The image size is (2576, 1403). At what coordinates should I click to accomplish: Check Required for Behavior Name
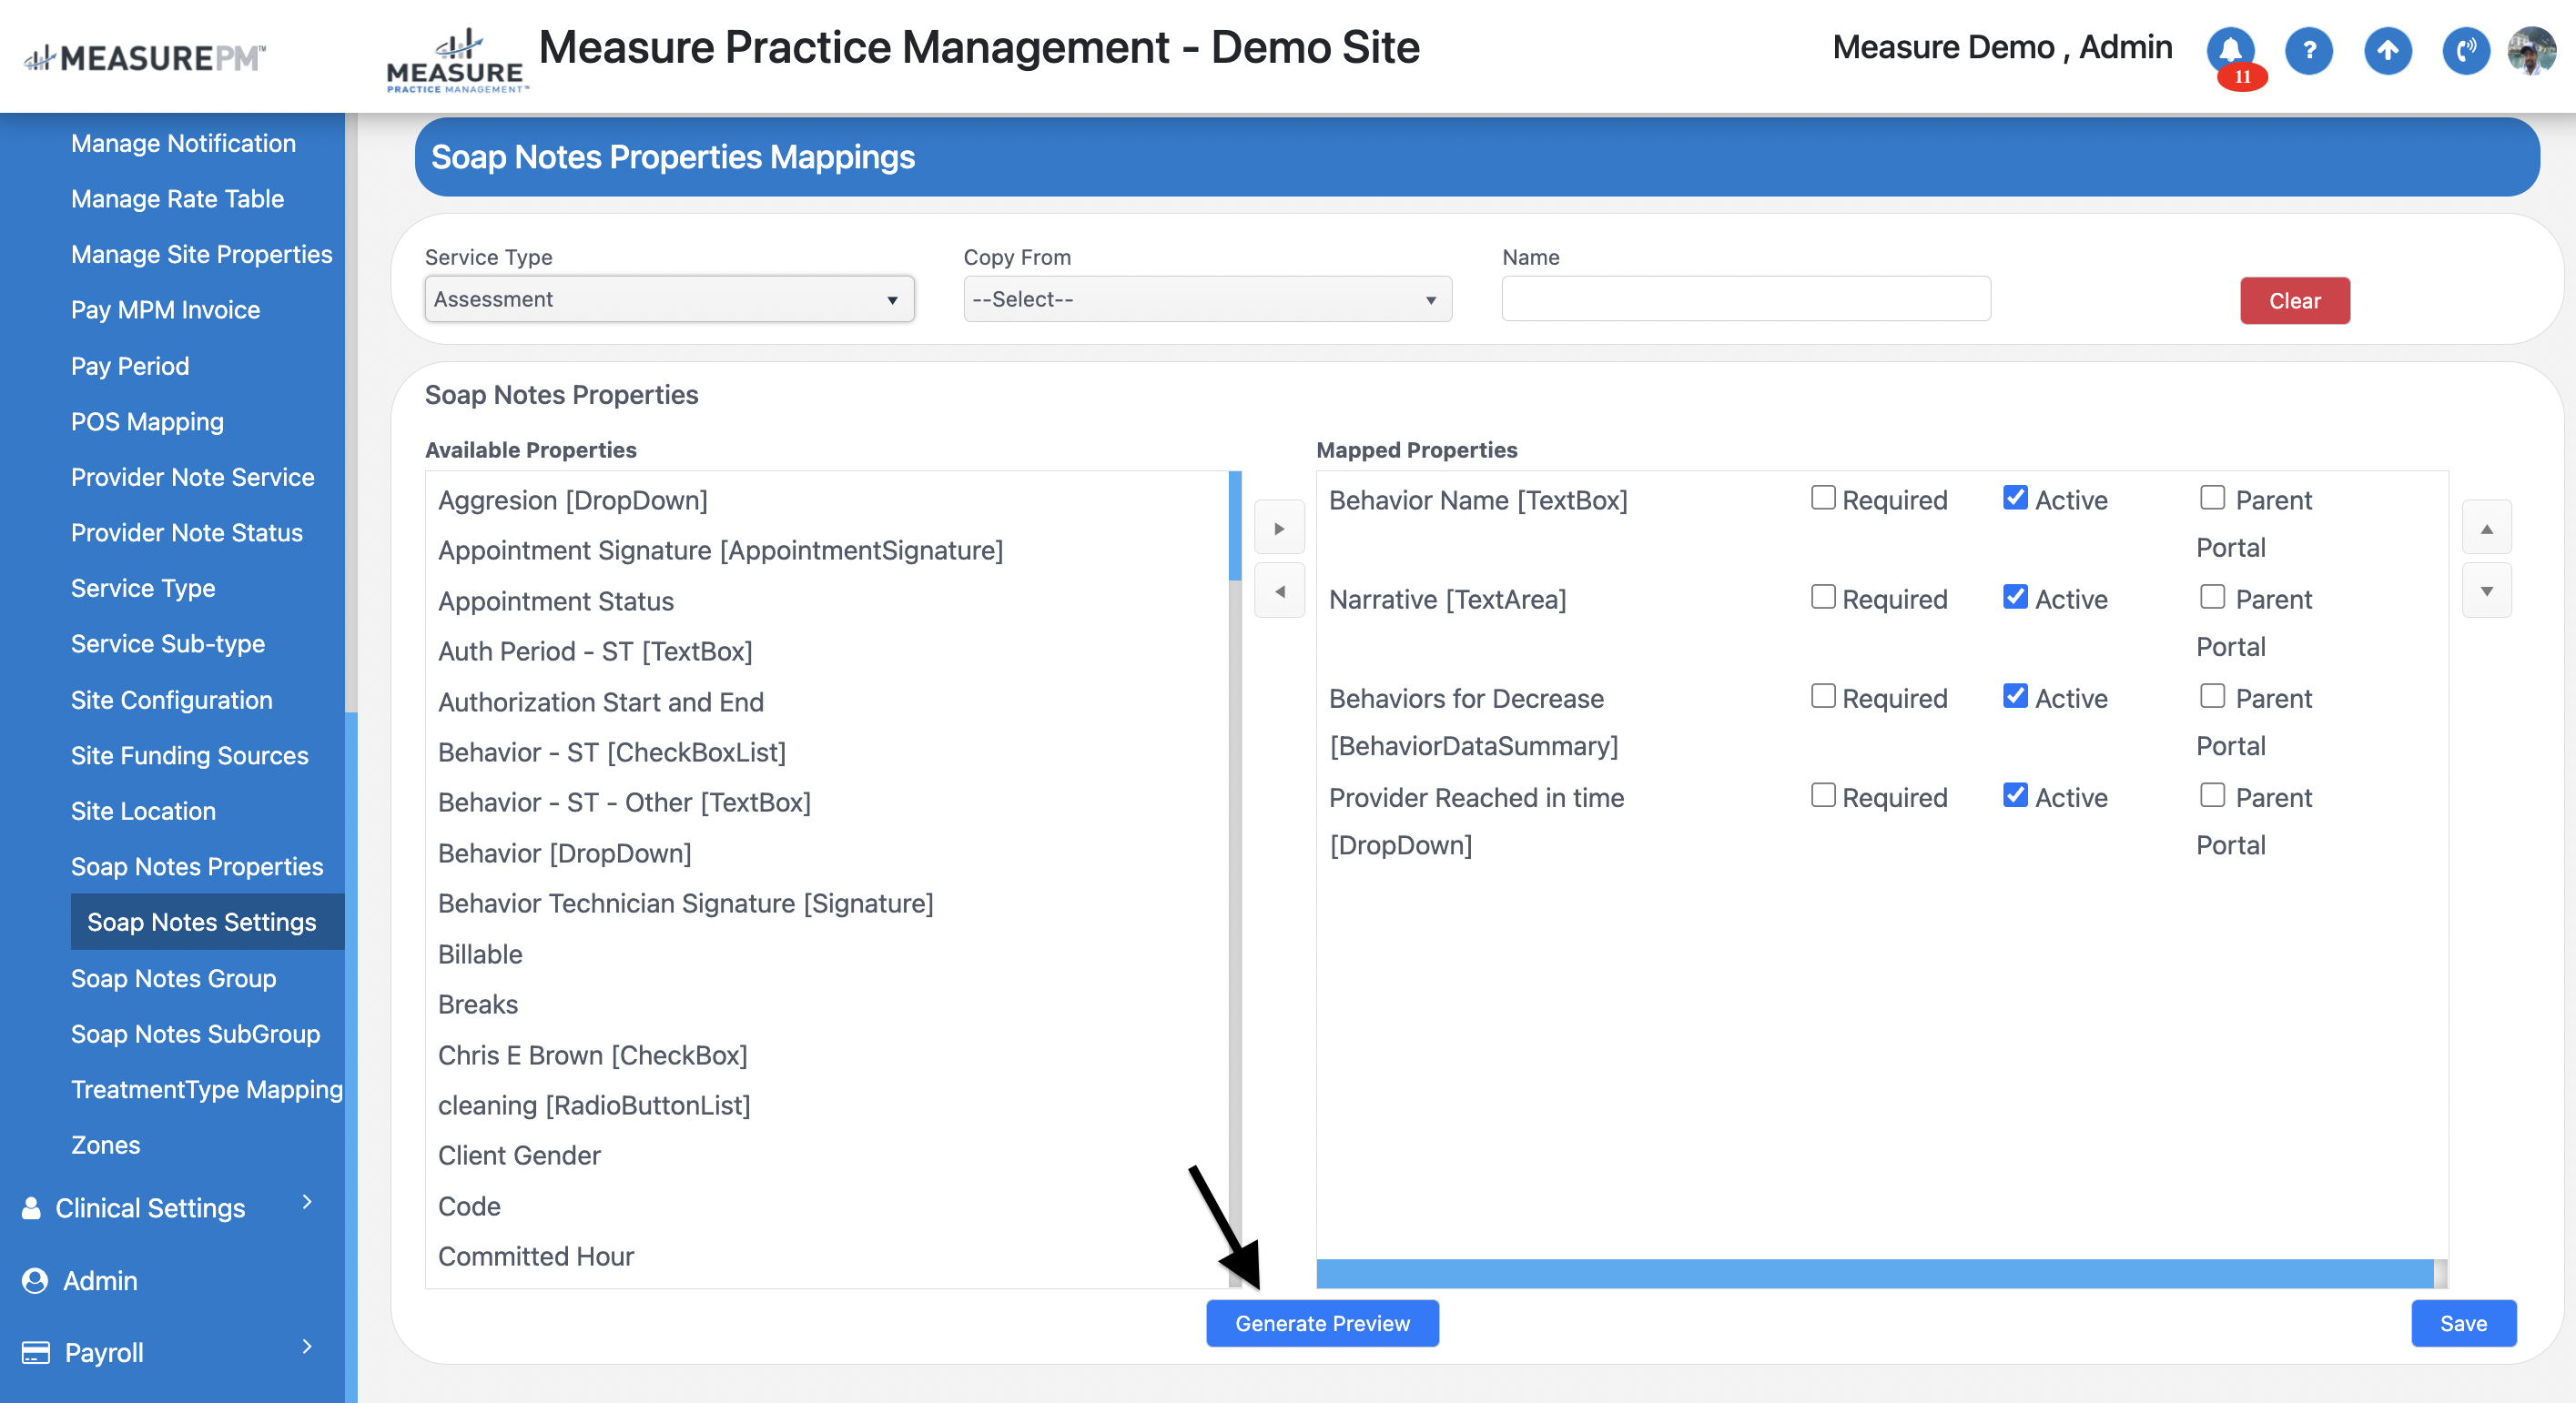click(1823, 498)
